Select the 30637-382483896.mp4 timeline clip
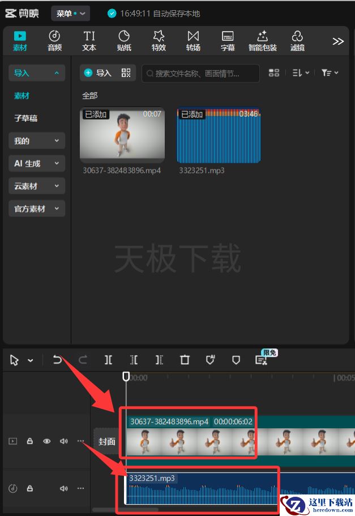 (x=241, y=441)
